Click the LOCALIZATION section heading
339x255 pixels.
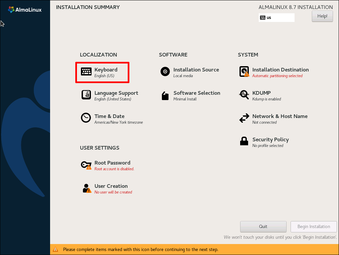(99, 55)
